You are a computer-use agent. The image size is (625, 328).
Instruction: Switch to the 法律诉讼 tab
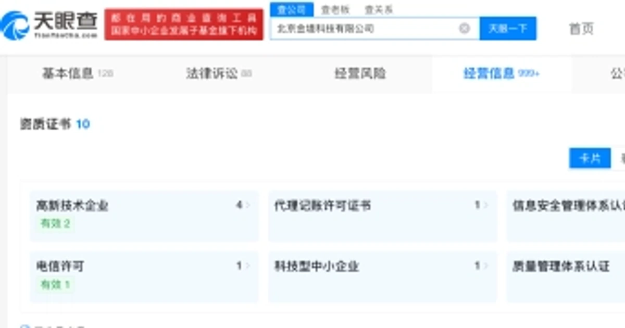219,73
